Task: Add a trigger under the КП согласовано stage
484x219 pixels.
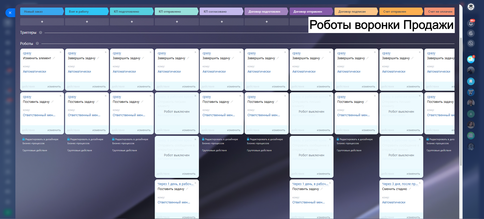Action: coord(222,22)
